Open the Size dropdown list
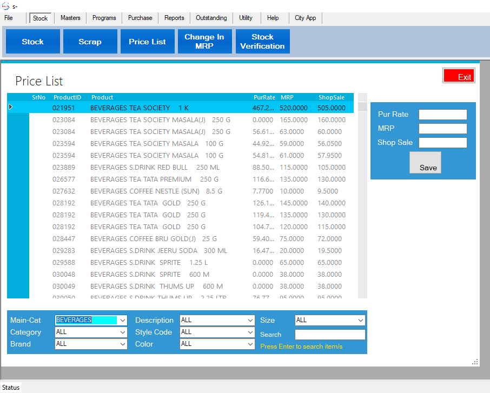This screenshot has height=393, width=490. tap(360, 320)
